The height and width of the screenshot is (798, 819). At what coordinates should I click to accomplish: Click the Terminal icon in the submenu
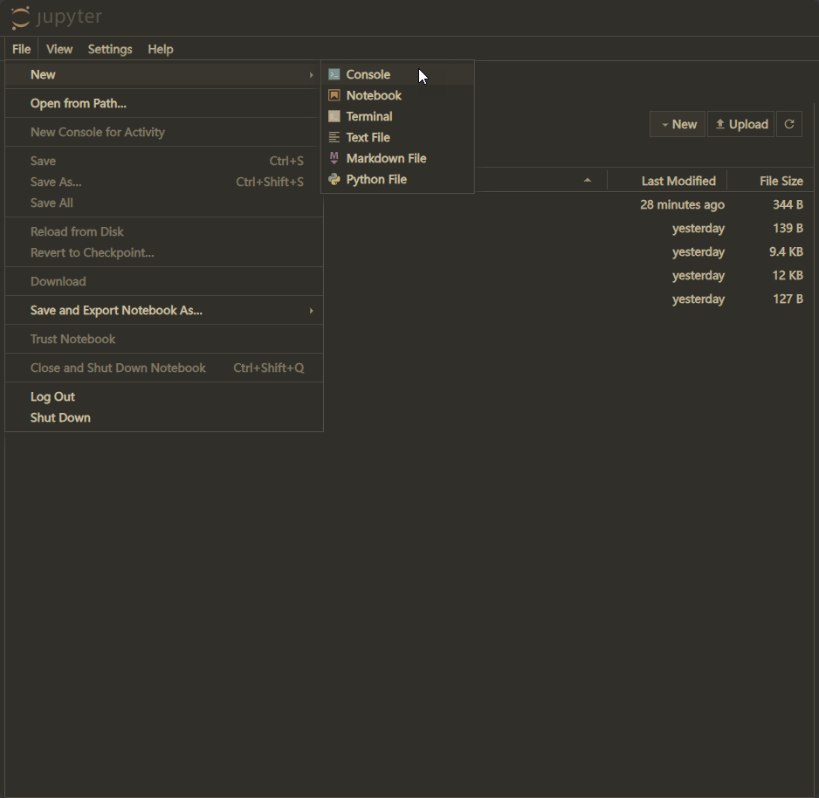click(334, 116)
